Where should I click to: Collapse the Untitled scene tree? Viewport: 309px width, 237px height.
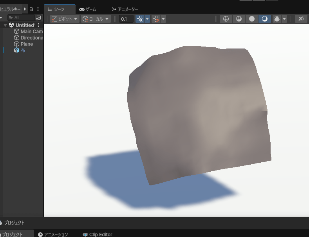pyautogui.click(x=5, y=25)
